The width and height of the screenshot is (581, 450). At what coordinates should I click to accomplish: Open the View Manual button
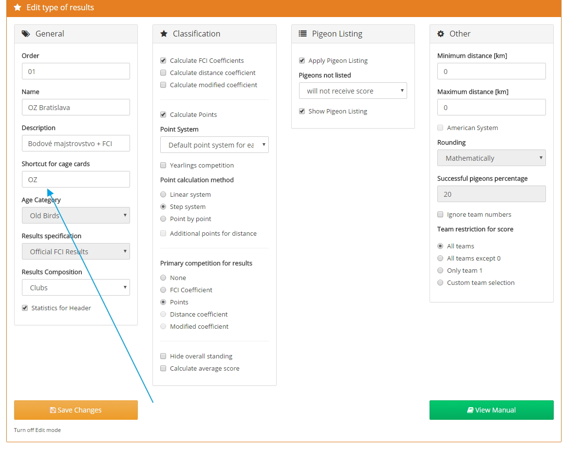[x=491, y=410]
